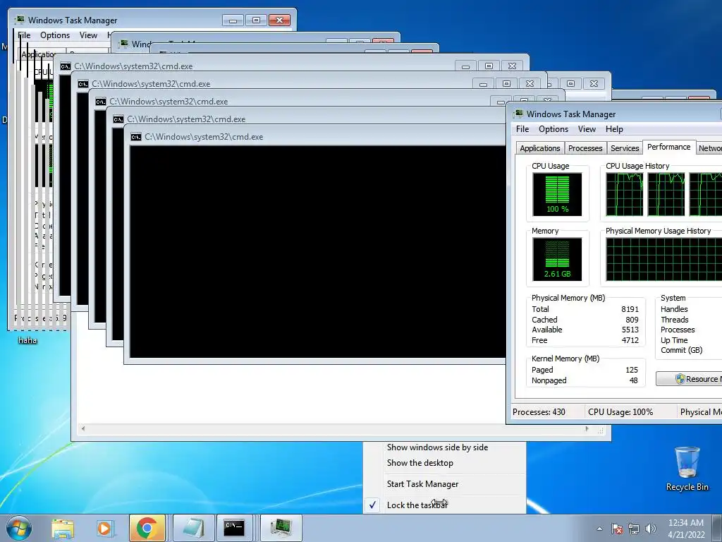The height and width of the screenshot is (542, 722).
Task: Open the volume speaker tray icon
Action: coord(651,529)
